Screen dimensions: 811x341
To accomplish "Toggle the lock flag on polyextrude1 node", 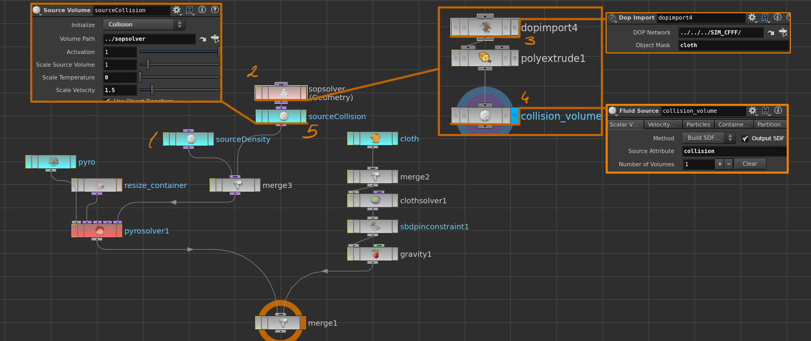I will click(464, 58).
